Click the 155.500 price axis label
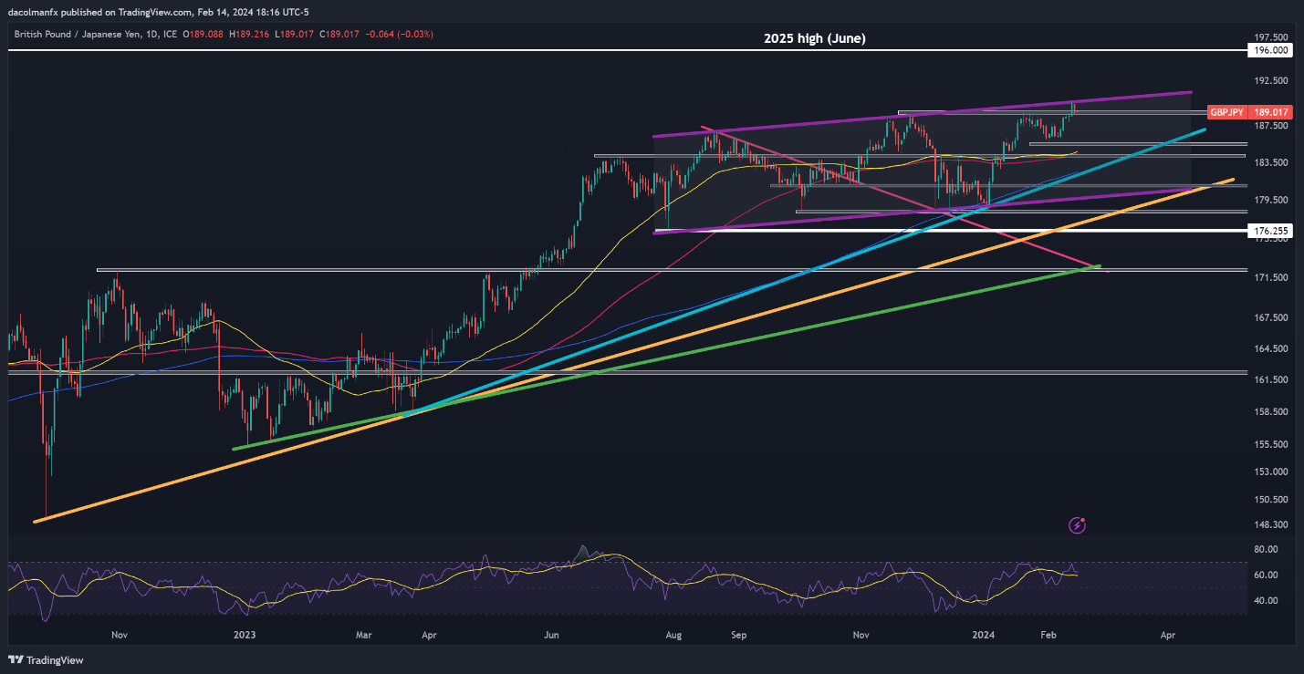 click(x=1270, y=444)
